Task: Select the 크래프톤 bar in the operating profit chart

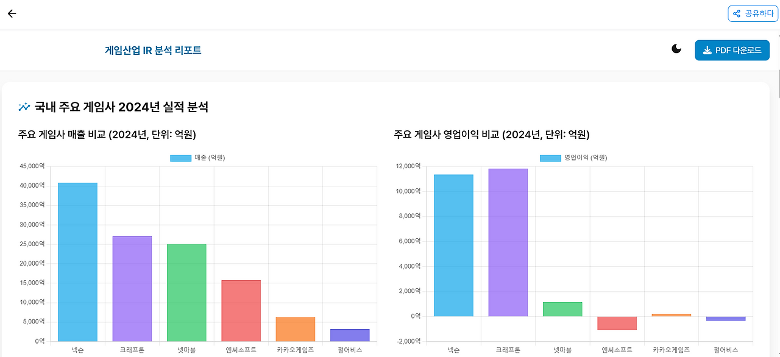Action: click(509, 244)
